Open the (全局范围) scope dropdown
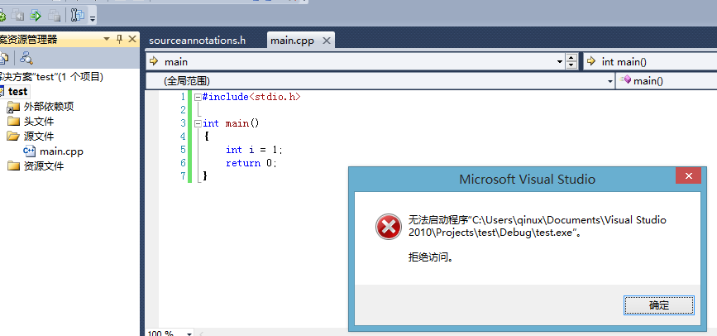717x336 pixels. pyautogui.click(x=610, y=81)
